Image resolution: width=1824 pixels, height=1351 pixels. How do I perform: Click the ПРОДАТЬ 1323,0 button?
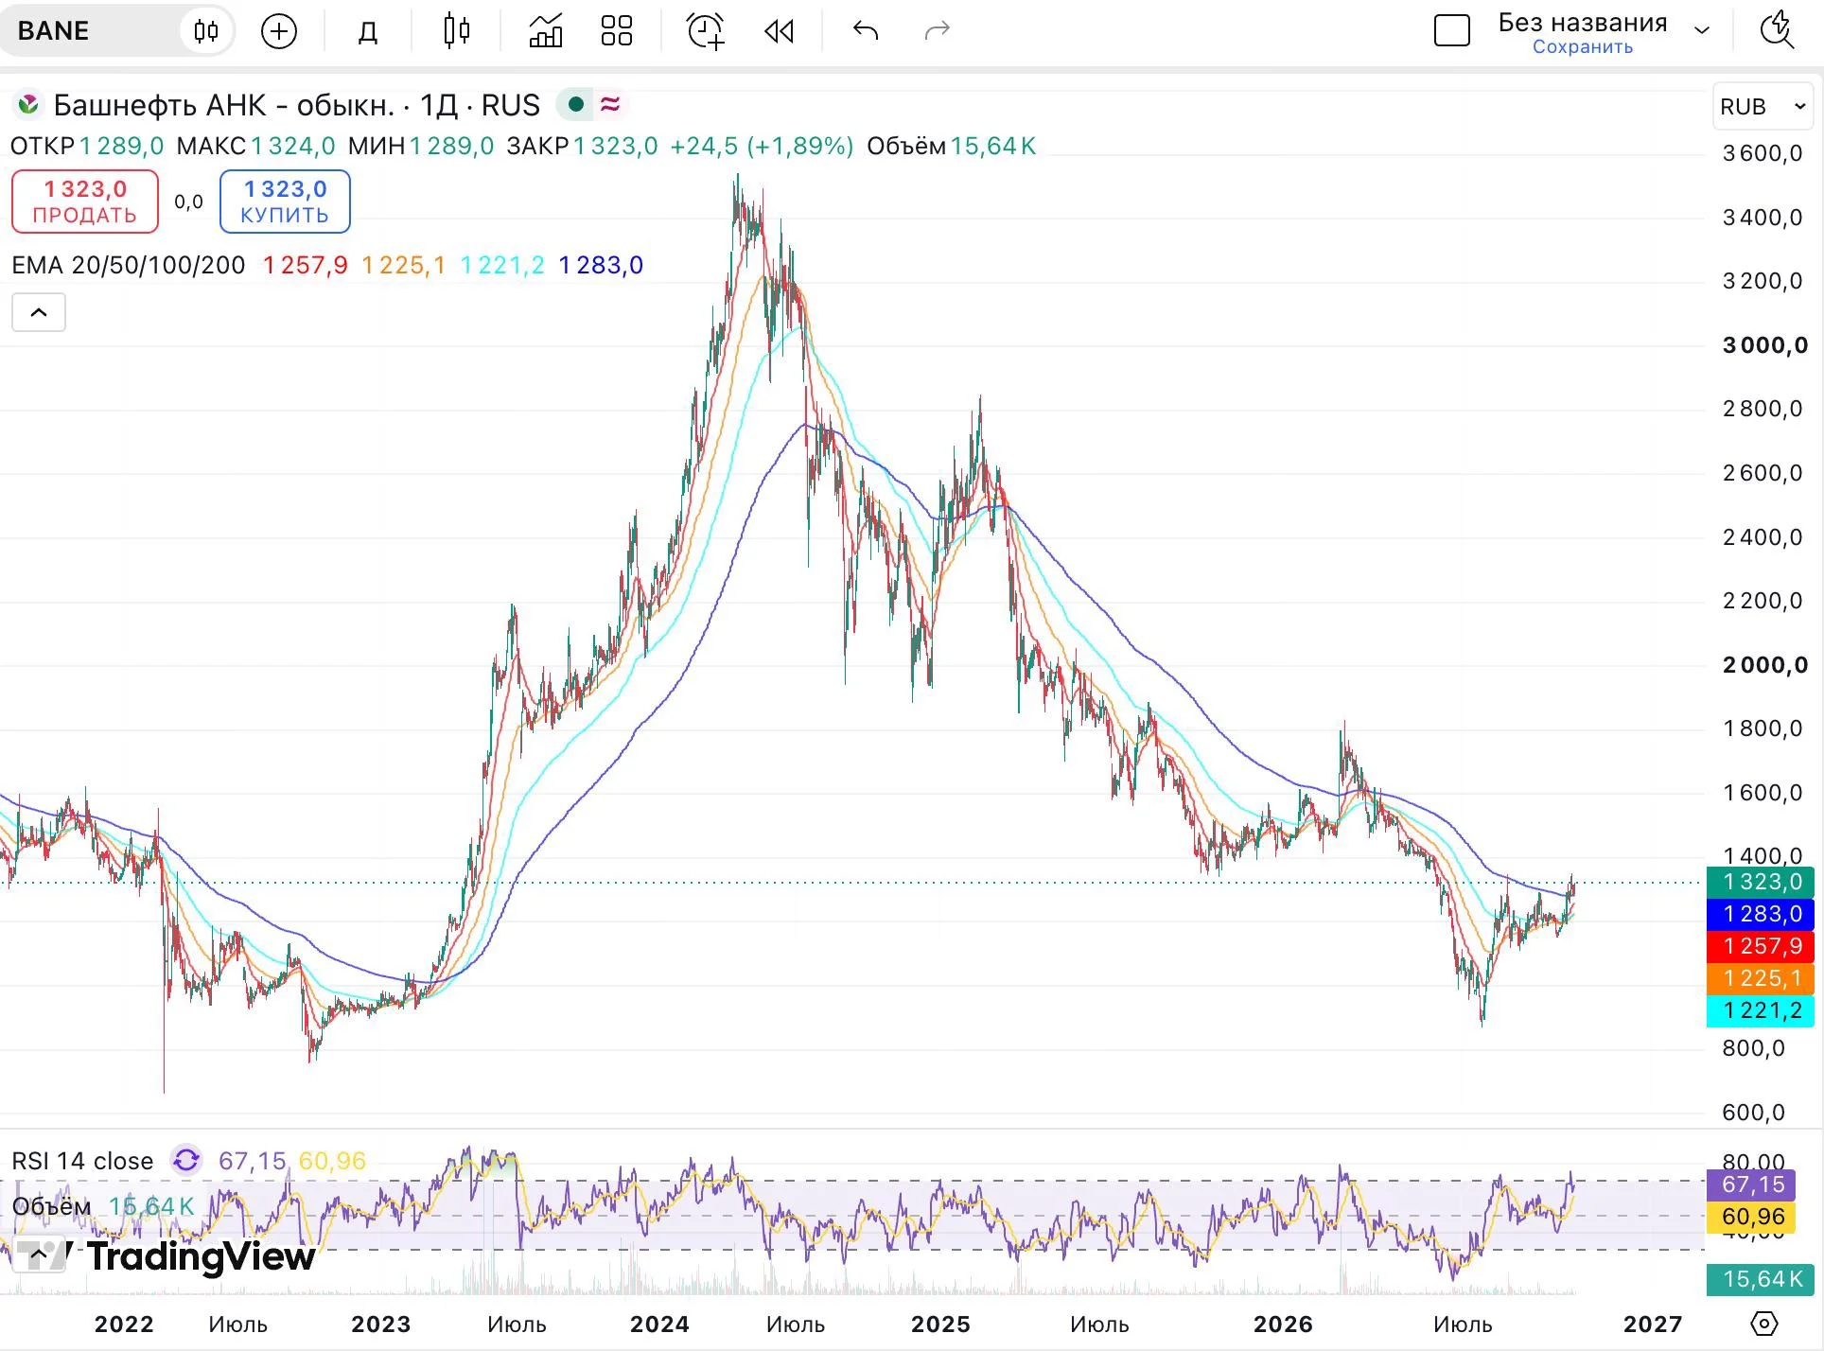click(85, 202)
